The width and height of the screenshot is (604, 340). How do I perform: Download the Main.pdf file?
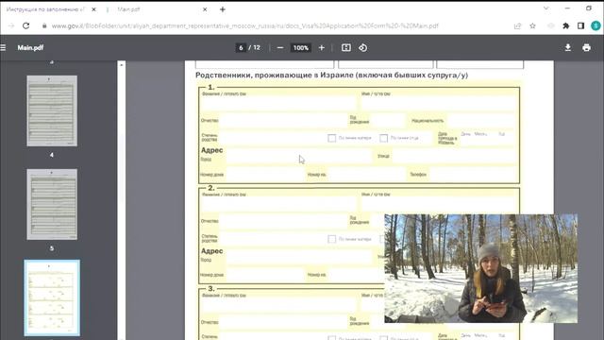click(x=568, y=48)
